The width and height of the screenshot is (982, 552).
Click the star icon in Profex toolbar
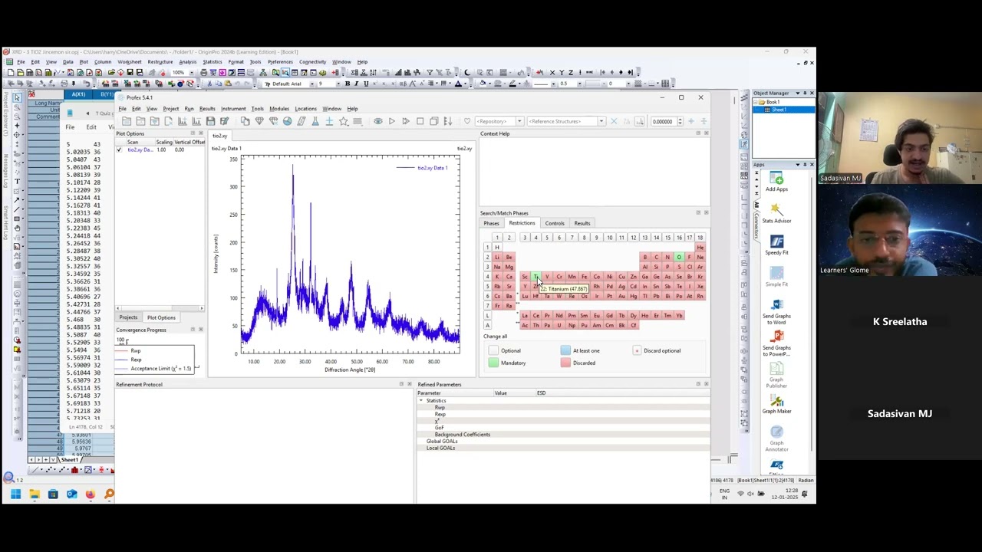coord(343,121)
